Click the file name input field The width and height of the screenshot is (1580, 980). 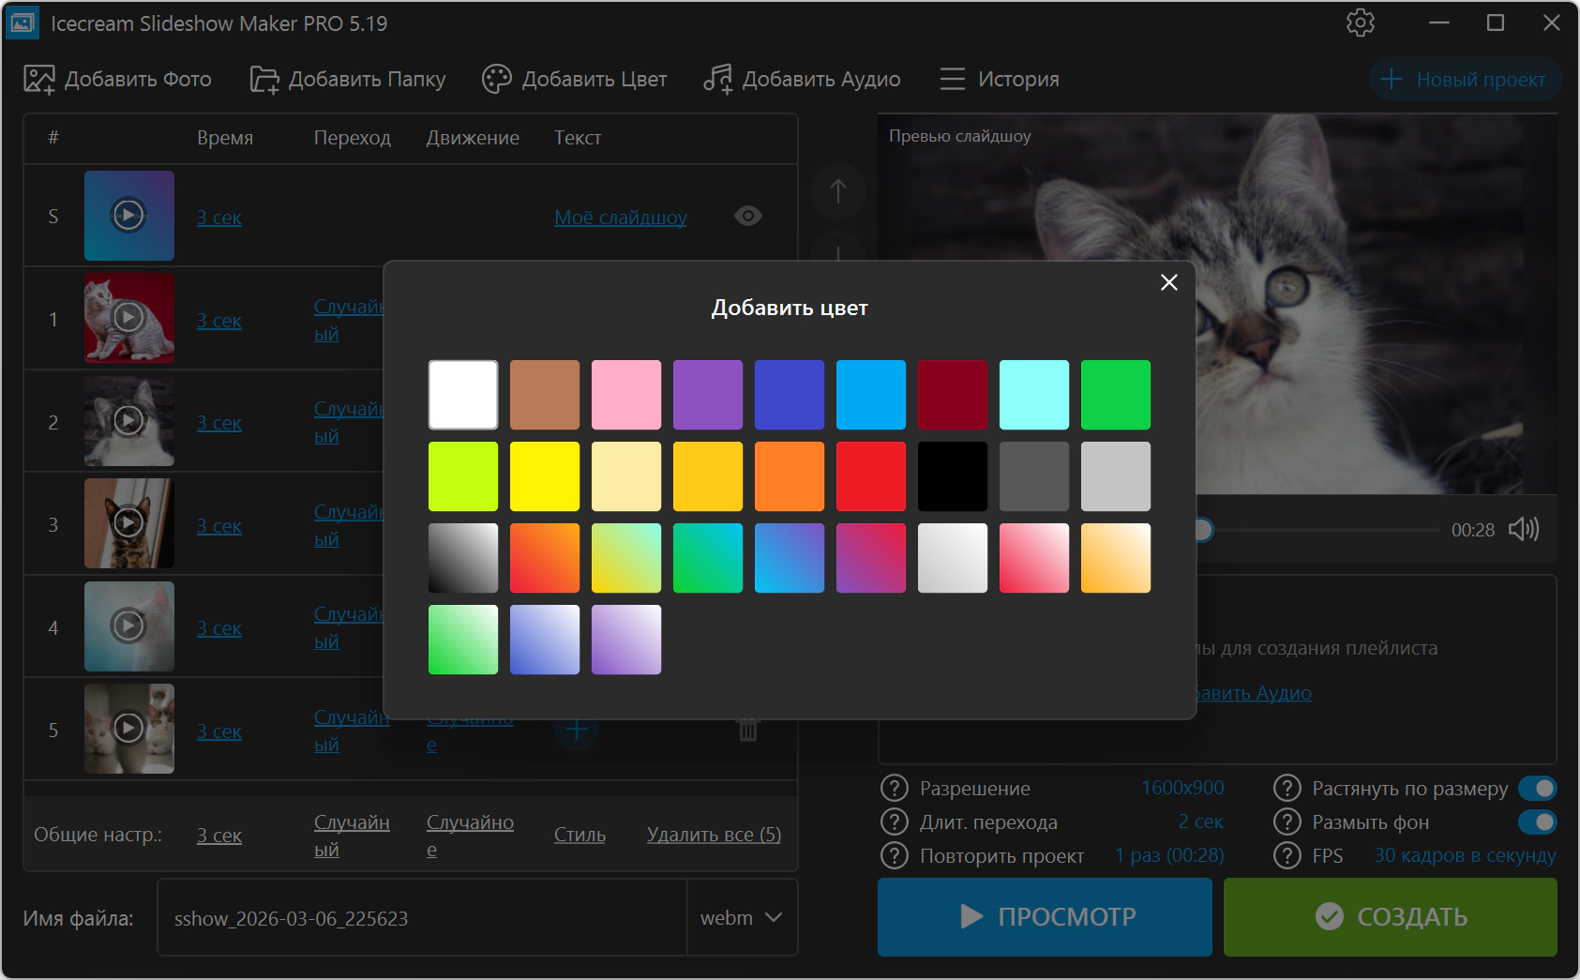click(422, 918)
